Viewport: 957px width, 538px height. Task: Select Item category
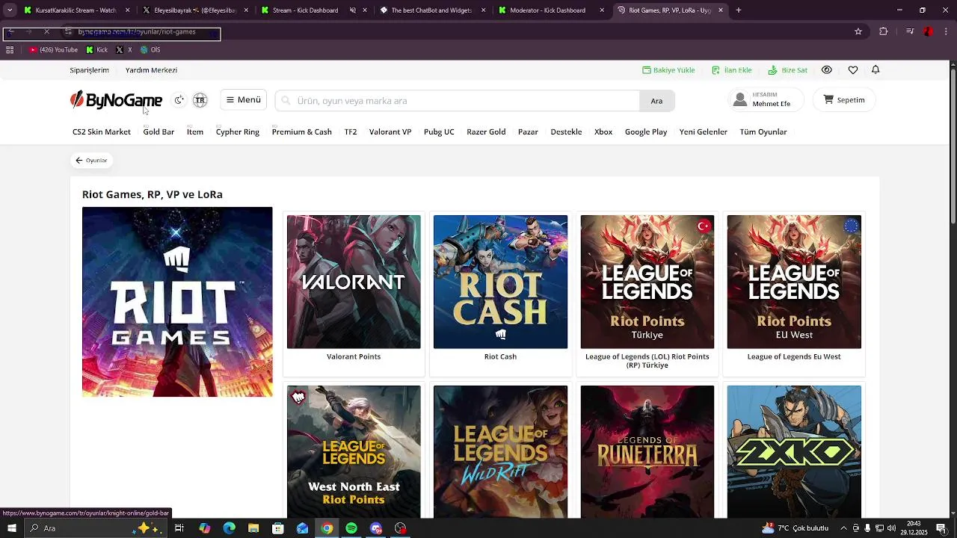click(195, 132)
